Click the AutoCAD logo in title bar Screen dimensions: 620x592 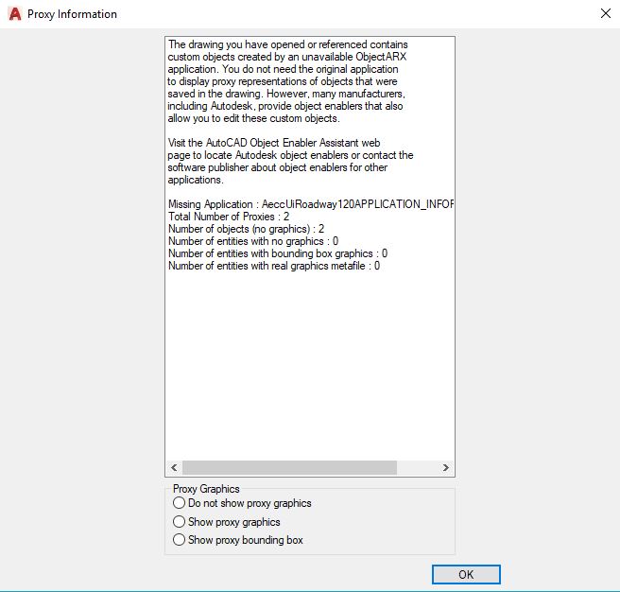coord(15,14)
